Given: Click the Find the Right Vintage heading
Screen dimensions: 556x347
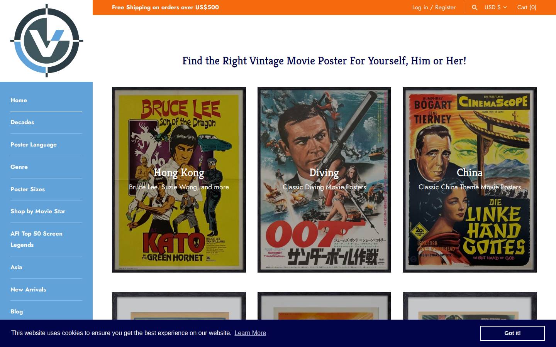Looking at the screenshot, I should point(324,61).
